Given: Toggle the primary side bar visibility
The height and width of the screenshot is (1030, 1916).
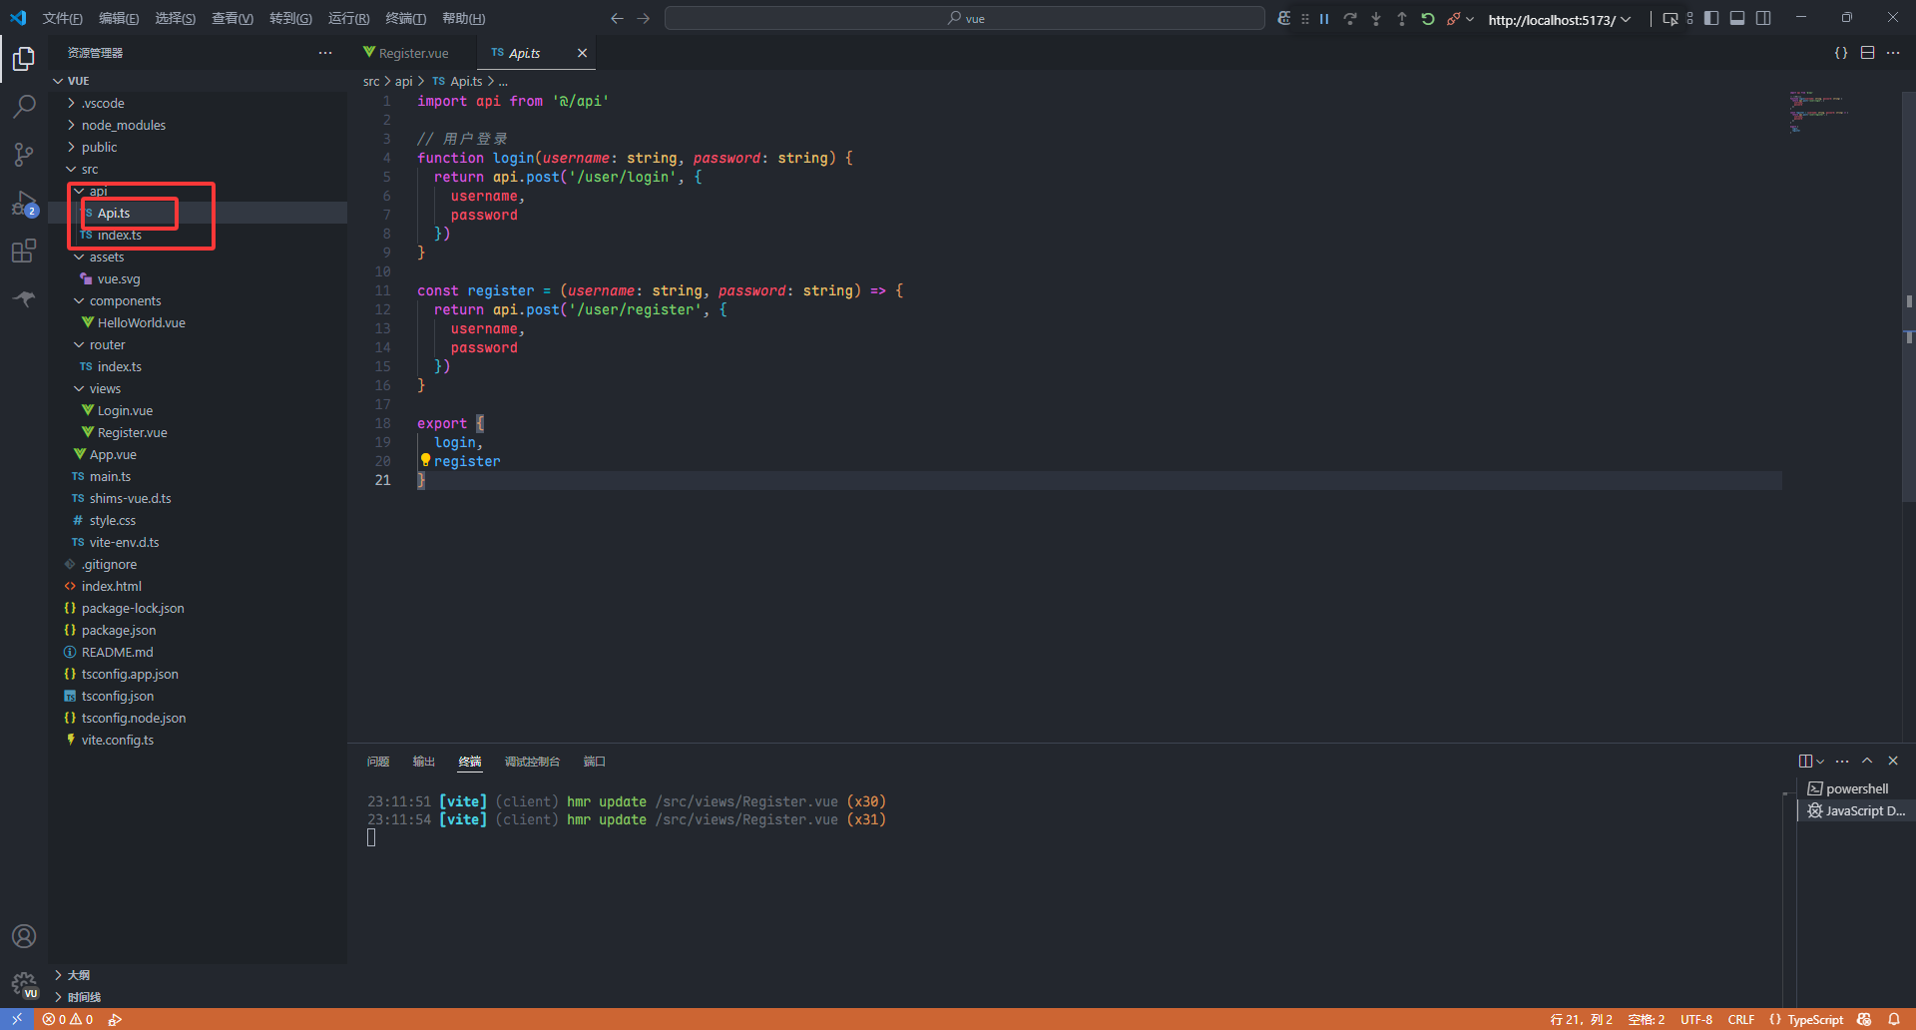Looking at the screenshot, I should [x=1711, y=19].
